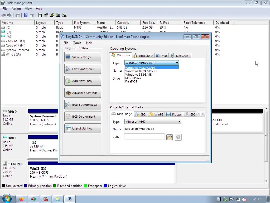The image size is (270, 203).
Task: Open Disk Management View menu
Action: click(x=28, y=9)
